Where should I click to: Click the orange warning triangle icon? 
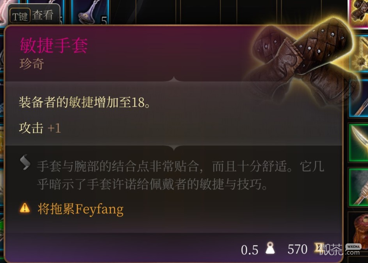click(25, 208)
